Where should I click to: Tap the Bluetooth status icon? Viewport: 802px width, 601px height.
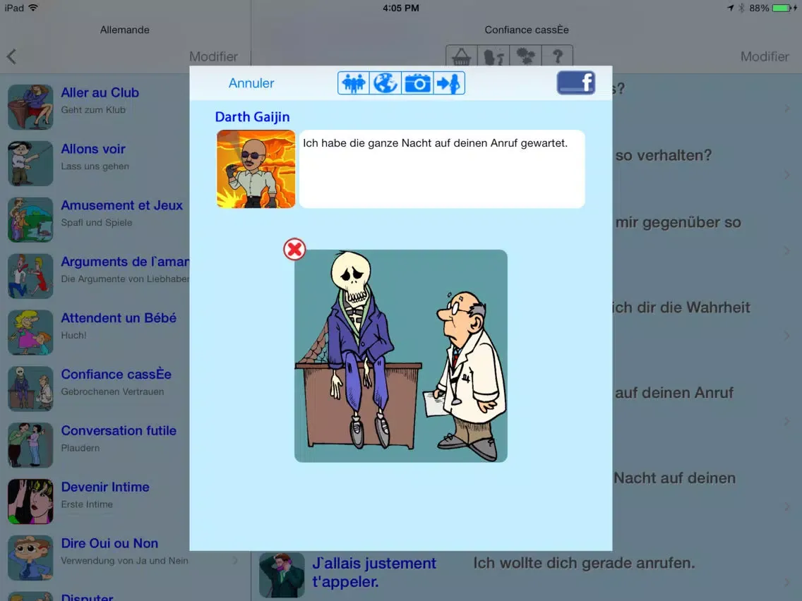(x=741, y=8)
